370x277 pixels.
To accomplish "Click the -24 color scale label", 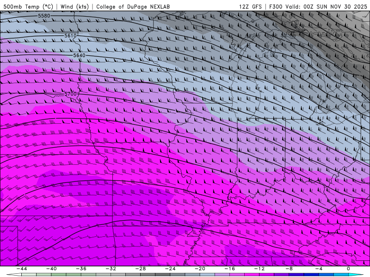I will click(170, 269).
